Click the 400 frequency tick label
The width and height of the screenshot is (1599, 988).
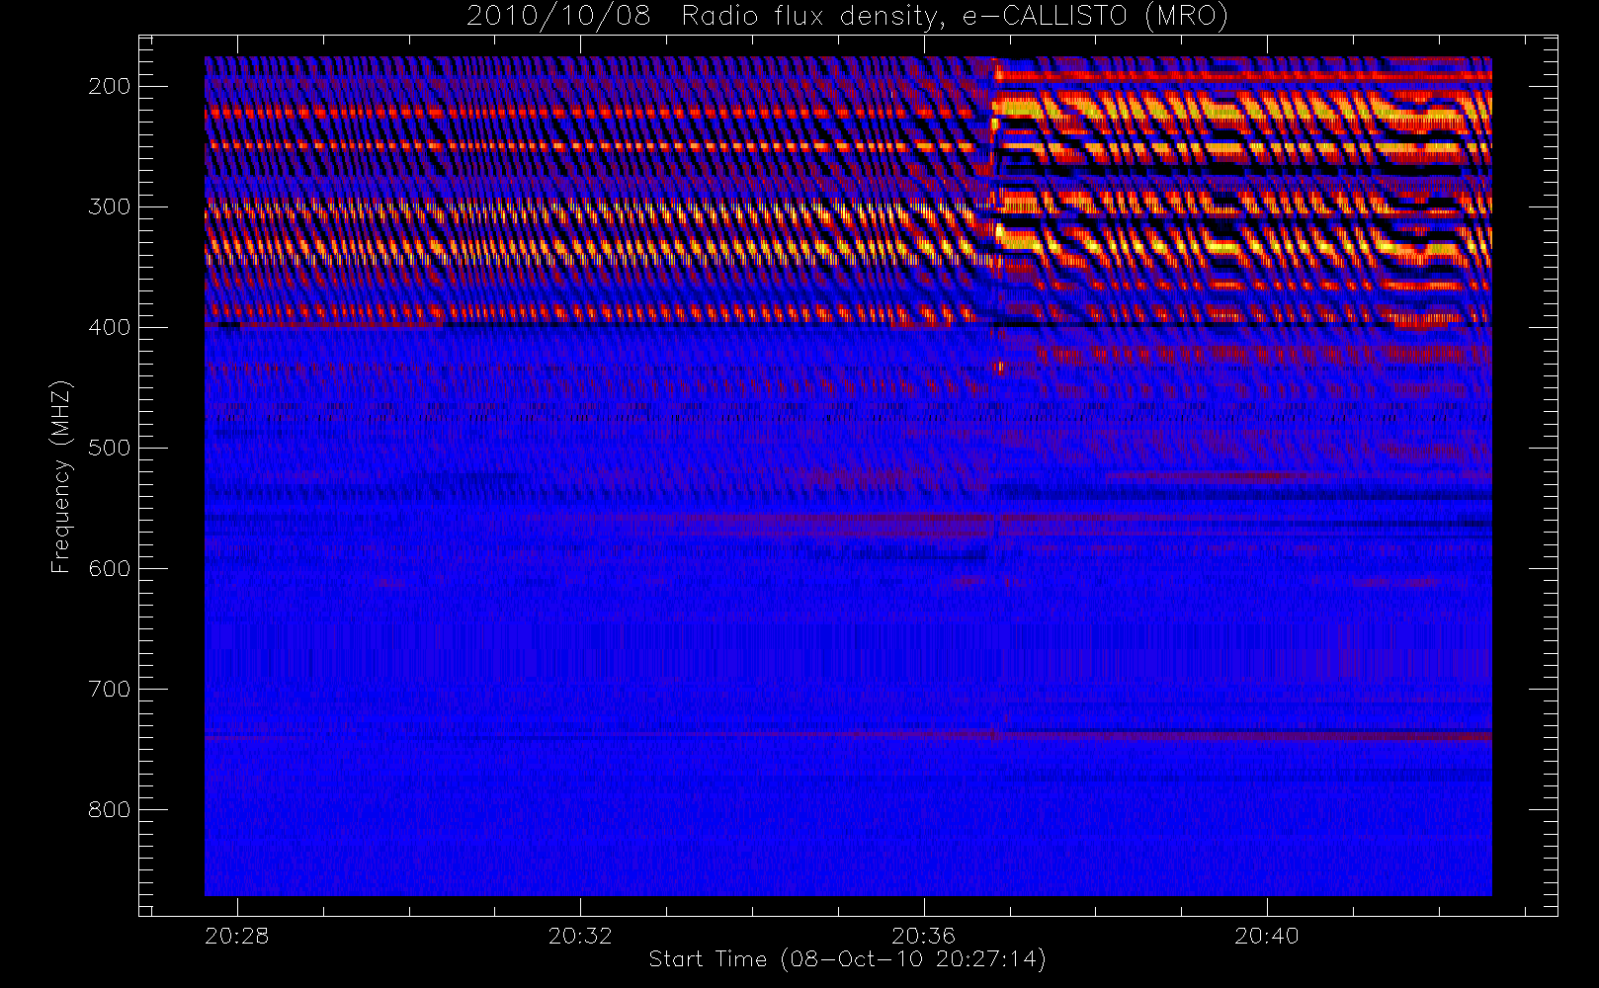[109, 327]
